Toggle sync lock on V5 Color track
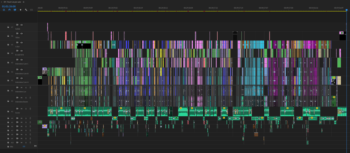Image resolution: width=350 pixels, height=153 pixels. [x=17, y=42]
